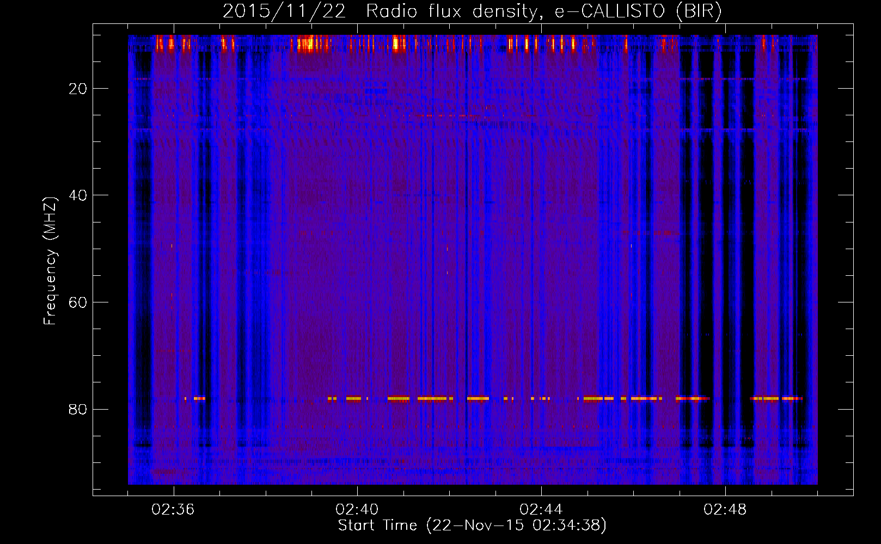Viewport: 881px width, 544px height.
Task: Click the 02:48 time tick label
Action: click(725, 510)
